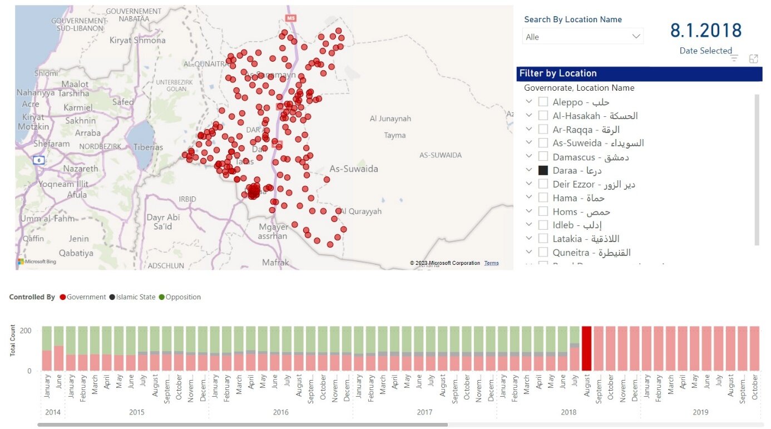Check the Aleppo governorate checkbox
Screen dimensions: 771x429
(x=543, y=102)
